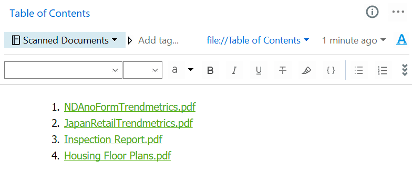The width and height of the screenshot is (412, 193).
Task: Toggle italic formatting
Action: tap(234, 70)
